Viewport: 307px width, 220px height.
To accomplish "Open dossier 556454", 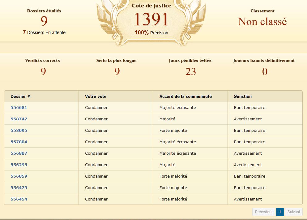I will (19, 199).
